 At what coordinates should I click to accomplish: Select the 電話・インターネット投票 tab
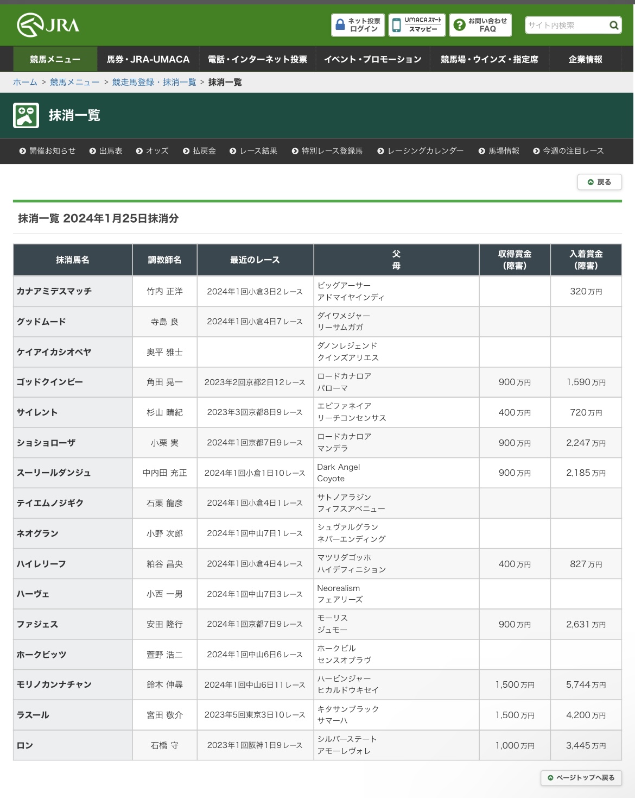point(257,59)
